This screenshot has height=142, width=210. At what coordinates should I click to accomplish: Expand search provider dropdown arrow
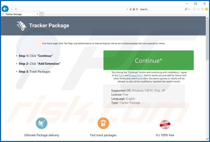click(189, 9)
